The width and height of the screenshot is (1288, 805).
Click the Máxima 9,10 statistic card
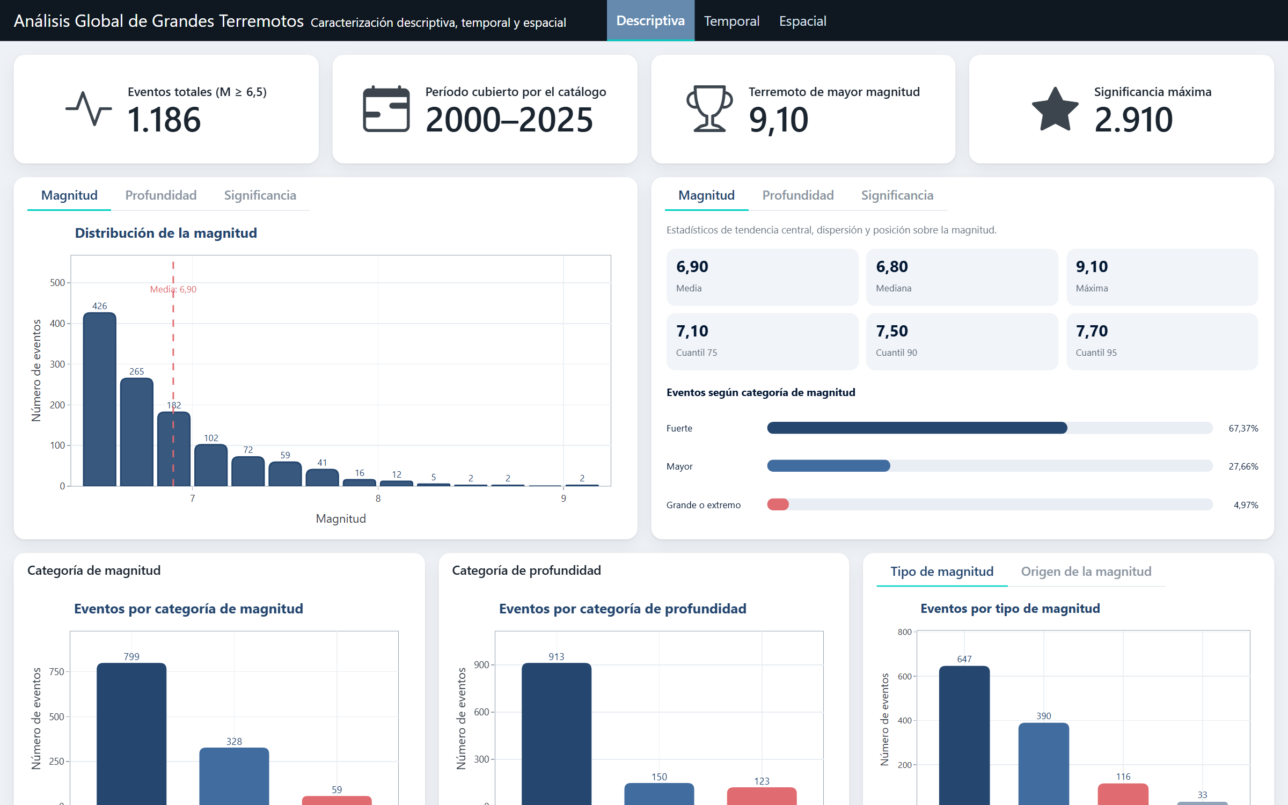pos(1162,277)
